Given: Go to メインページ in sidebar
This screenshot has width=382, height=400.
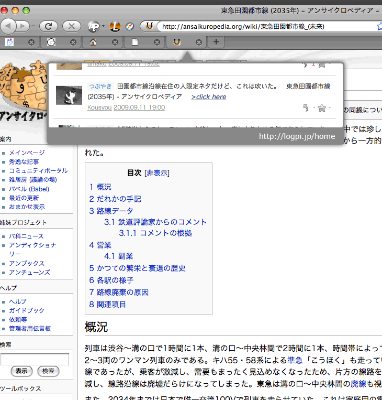Looking at the screenshot, I should tap(27, 153).
